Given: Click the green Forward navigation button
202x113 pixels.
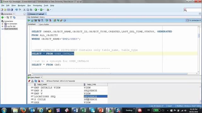Looking at the screenshot, I should (x=41, y=10).
